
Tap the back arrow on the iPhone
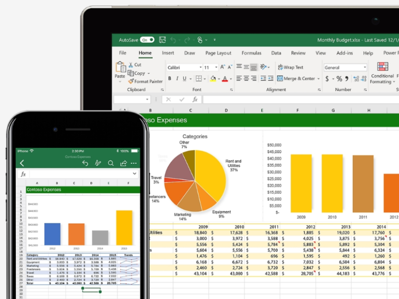(22, 163)
